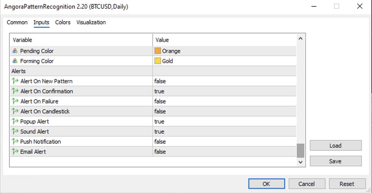Click the false value of Alert On New Pattern

(x=160, y=81)
